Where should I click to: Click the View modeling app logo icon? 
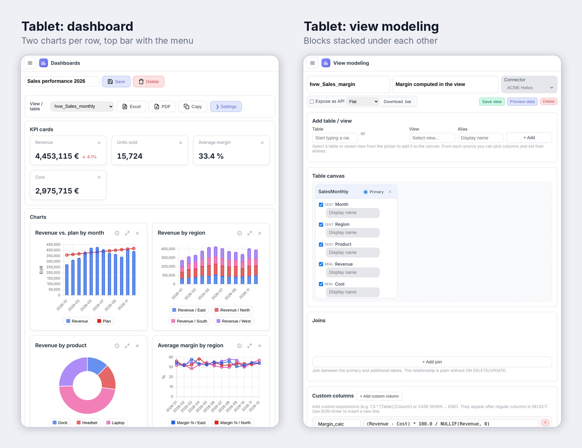pos(326,63)
